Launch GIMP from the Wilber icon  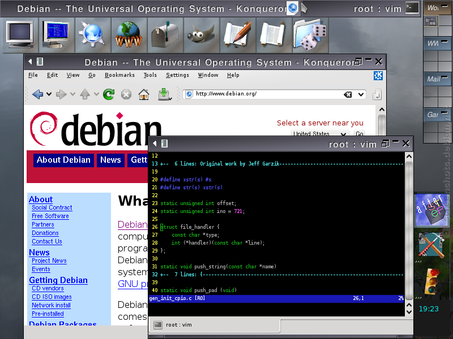point(202,35)
